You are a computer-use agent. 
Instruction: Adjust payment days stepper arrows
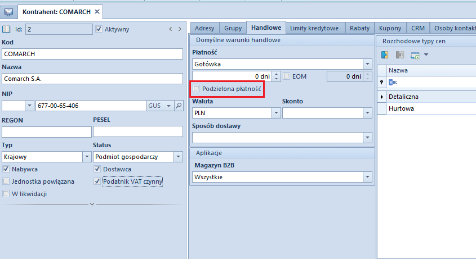tap(276, 76)
